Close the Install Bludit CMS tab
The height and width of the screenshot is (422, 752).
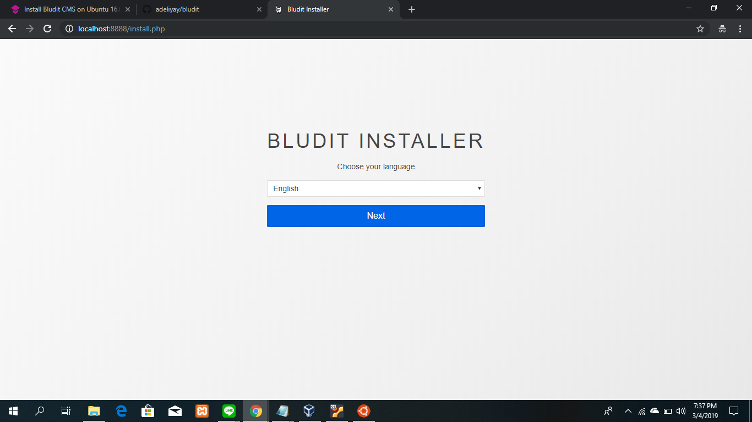128,9
